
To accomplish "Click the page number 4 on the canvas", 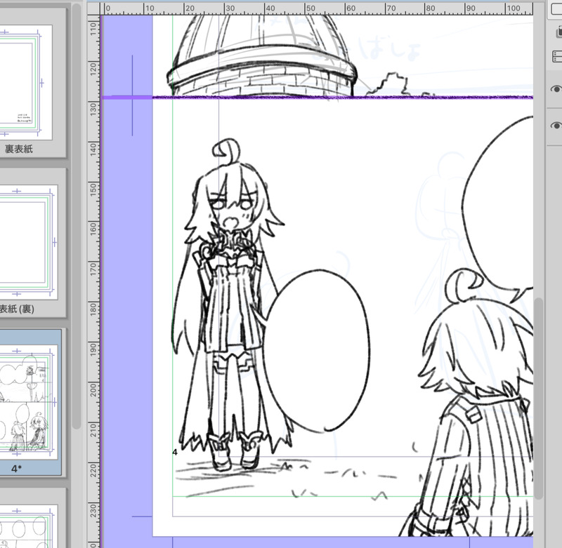I will point(174,452).
